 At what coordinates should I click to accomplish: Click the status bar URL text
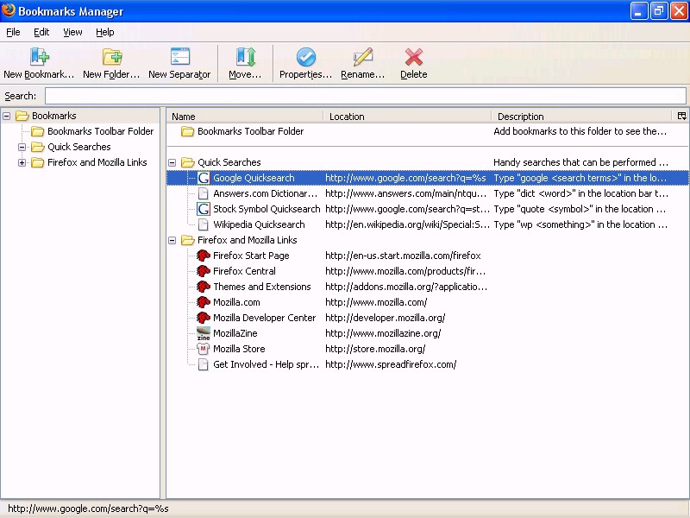tap(88, 509)
